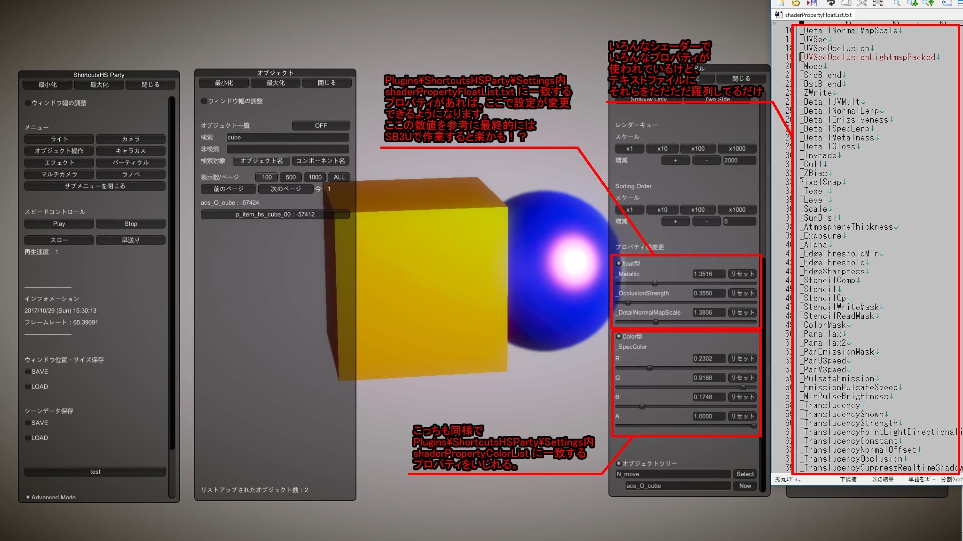Enable the SAVE option under シーンデータ保存
The image size is (963, 541).
28,423
